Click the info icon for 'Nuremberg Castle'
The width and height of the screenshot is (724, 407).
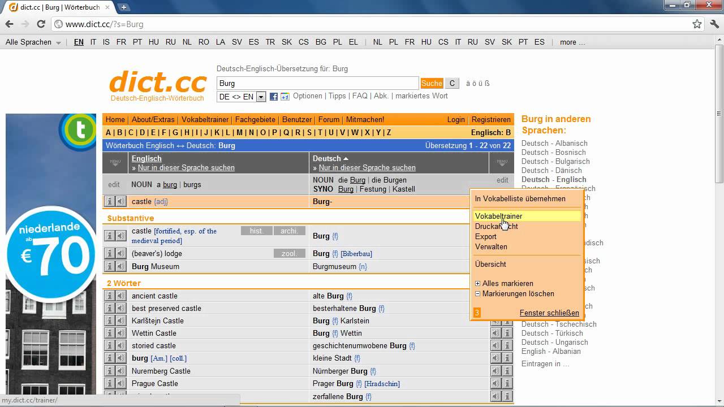click(109, 371)
